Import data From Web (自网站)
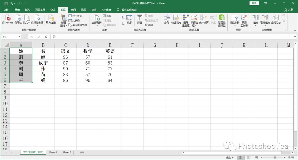298x160 pixels. [18, 19]
